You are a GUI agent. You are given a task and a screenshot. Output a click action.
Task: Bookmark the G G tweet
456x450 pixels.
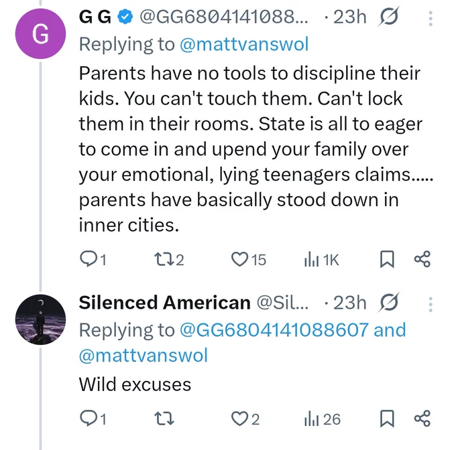click(x=387, y=259)
